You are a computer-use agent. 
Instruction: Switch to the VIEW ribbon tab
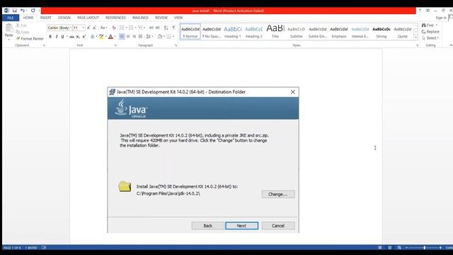178,18
